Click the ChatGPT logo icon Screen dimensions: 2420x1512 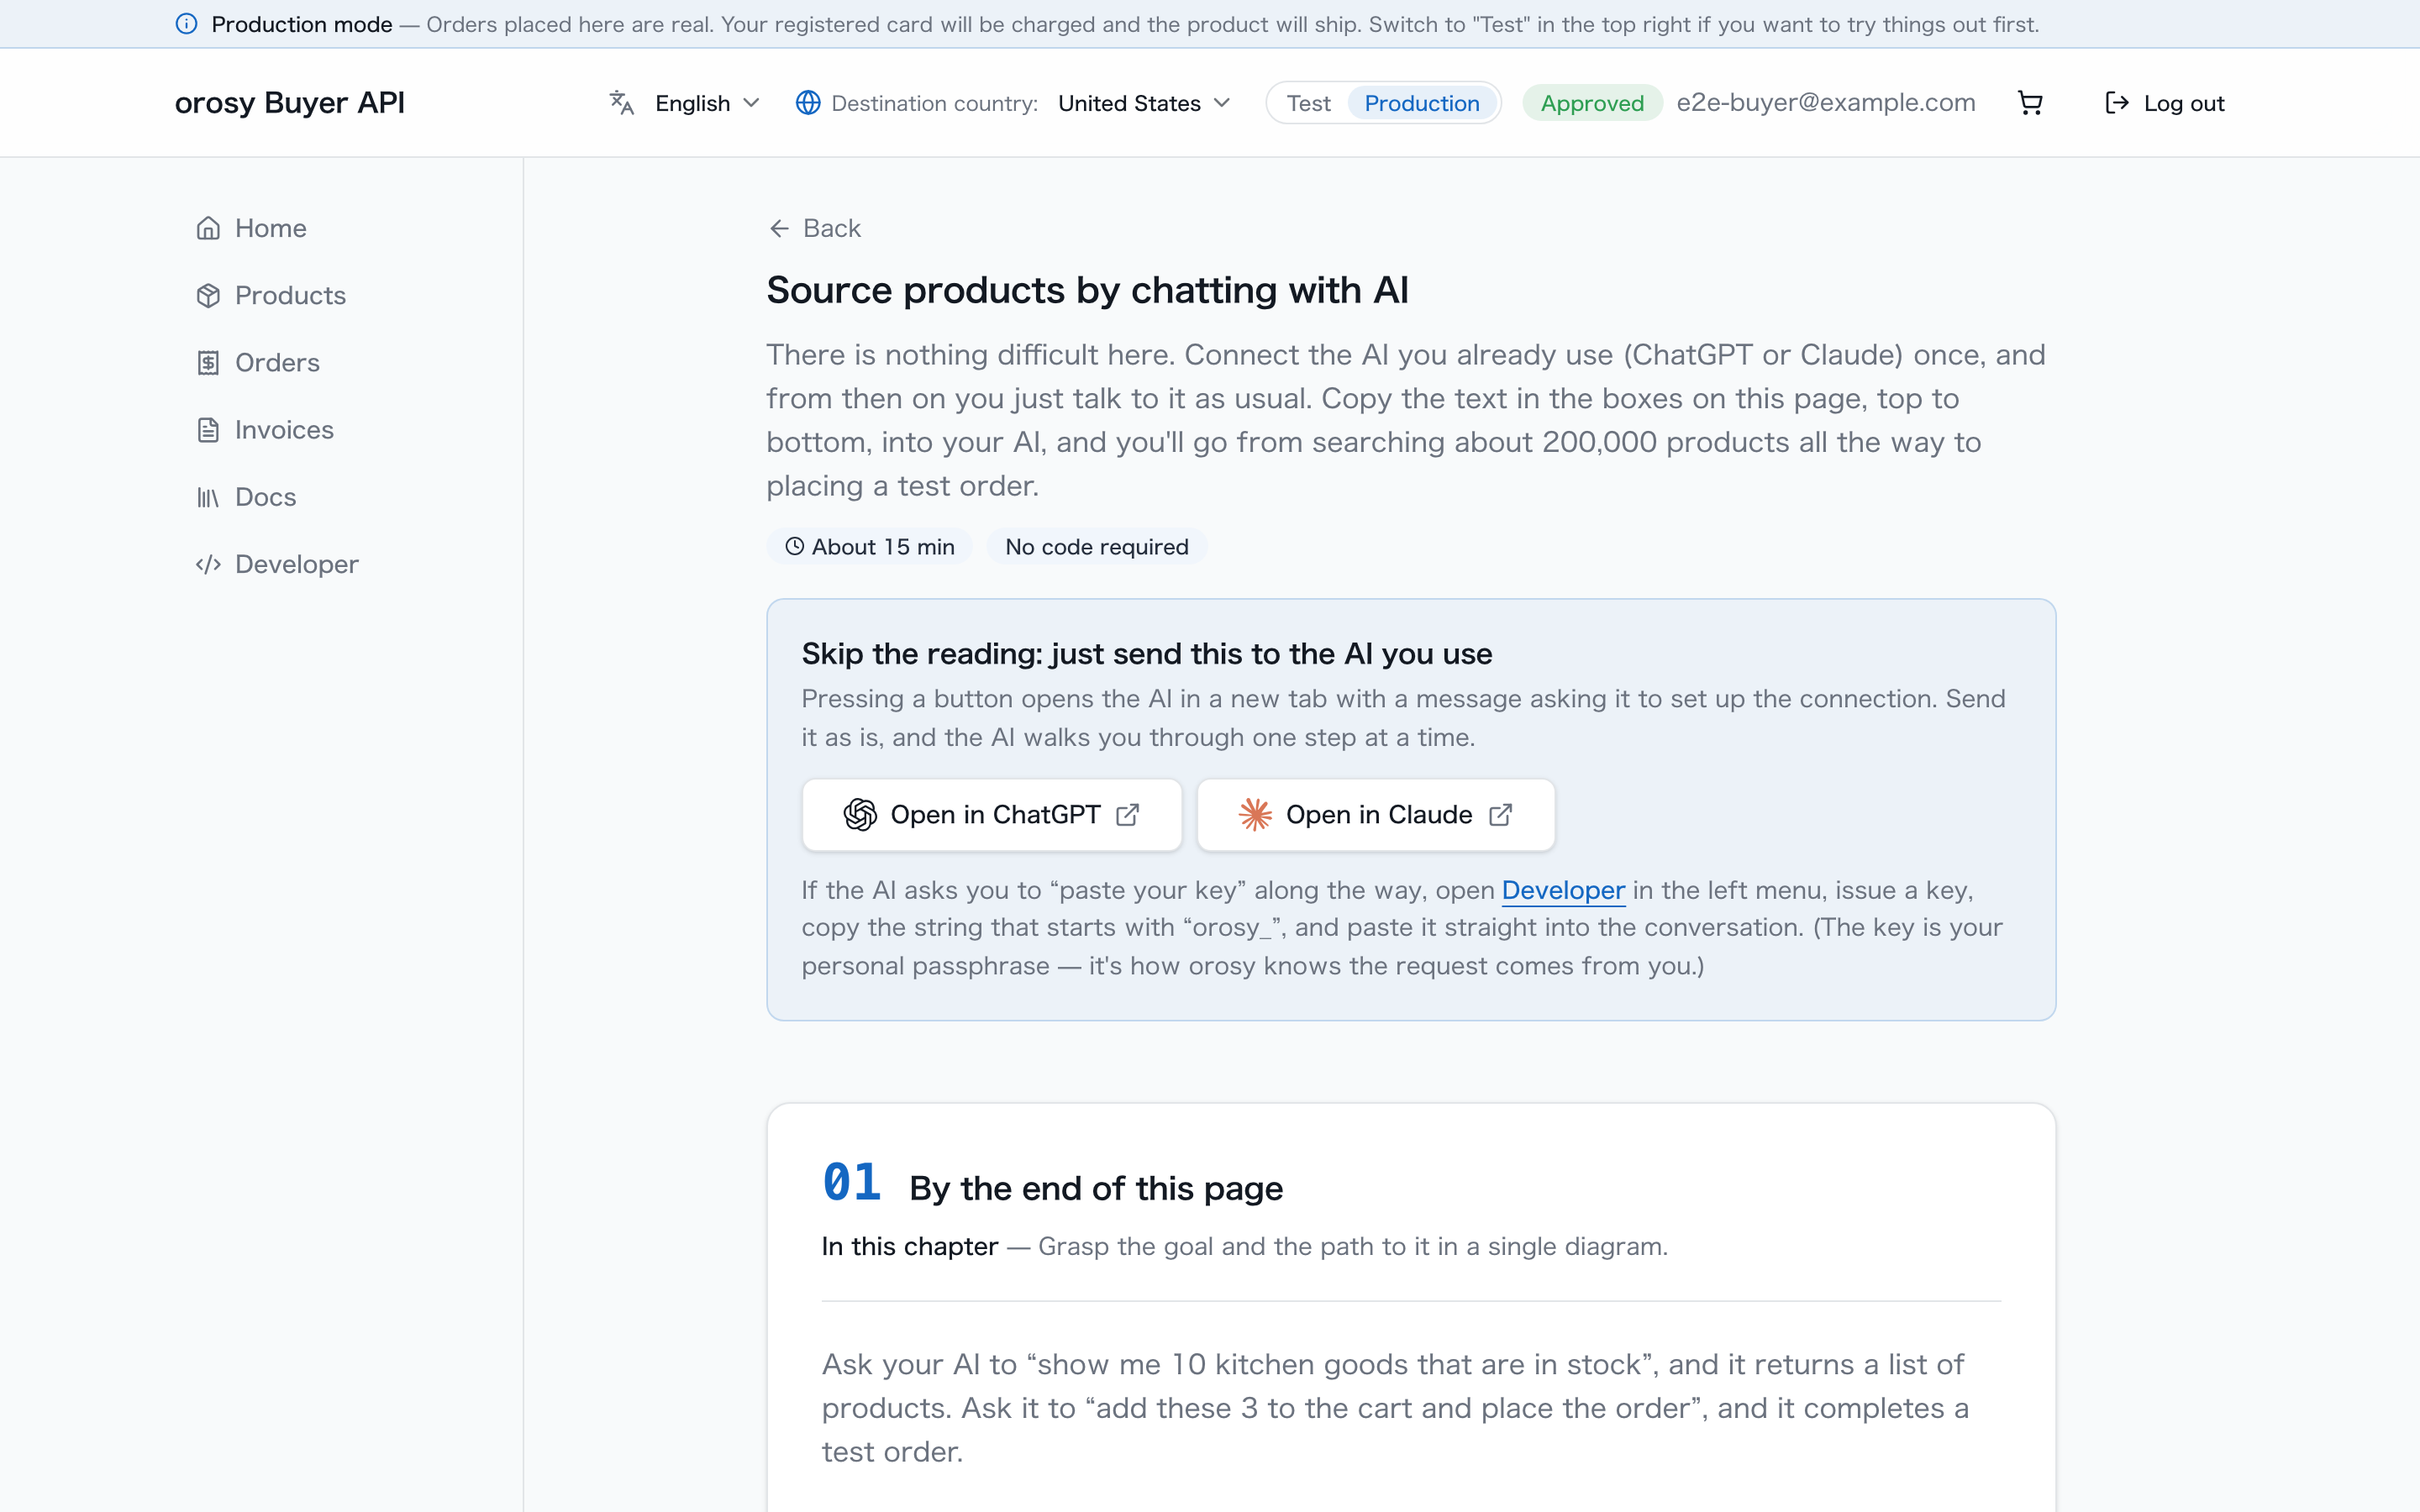coord(860,815)
